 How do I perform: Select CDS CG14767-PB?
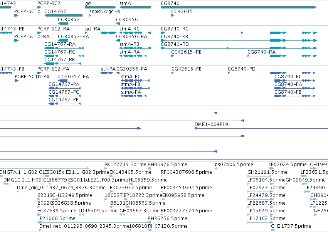click(x=65, y=104)
